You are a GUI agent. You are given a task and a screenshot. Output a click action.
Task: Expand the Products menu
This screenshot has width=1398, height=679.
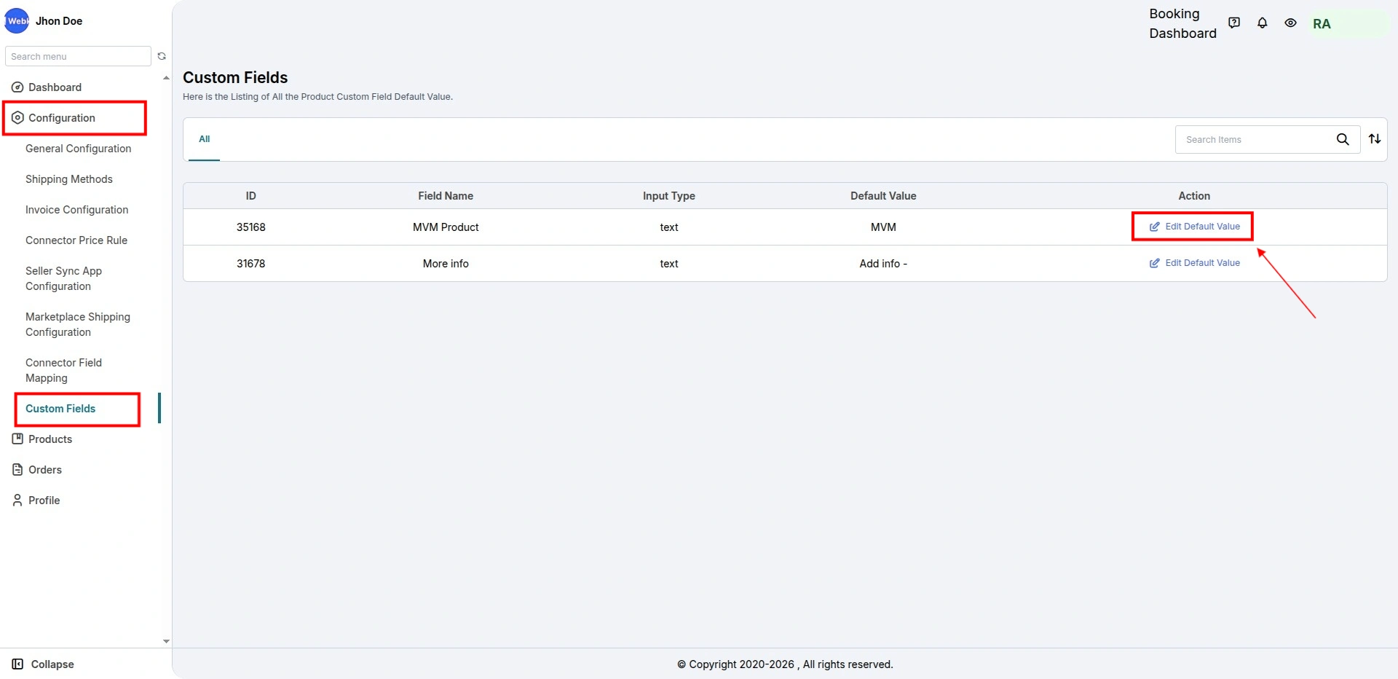[x=50, y=439]
